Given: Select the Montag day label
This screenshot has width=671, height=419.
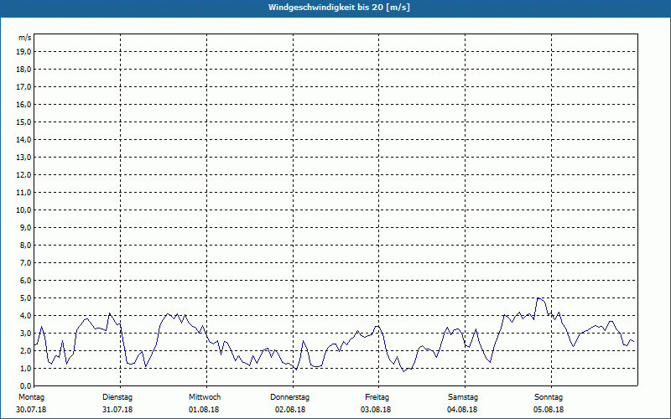Looking at the screenshot, I should coord(30,397).
